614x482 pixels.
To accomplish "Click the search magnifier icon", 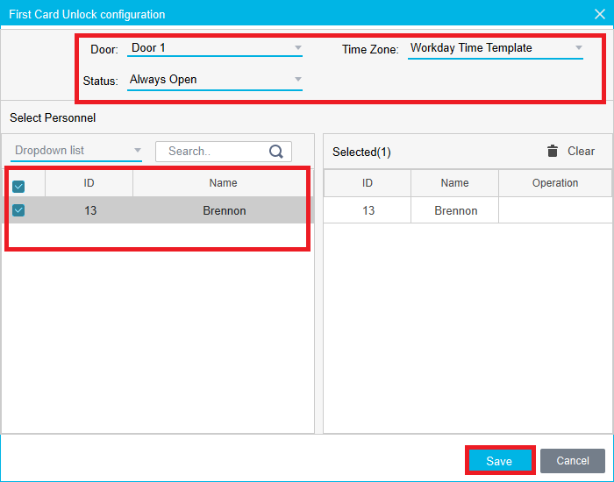I will click(276, 152).
